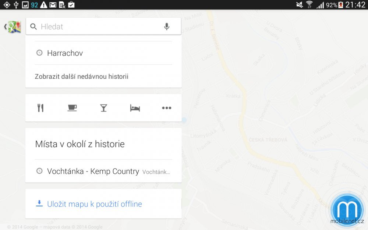The width and height of the screenshot is (368, 230).
Task: Select the cocktail glass bars icon
Action: (103, 108)
